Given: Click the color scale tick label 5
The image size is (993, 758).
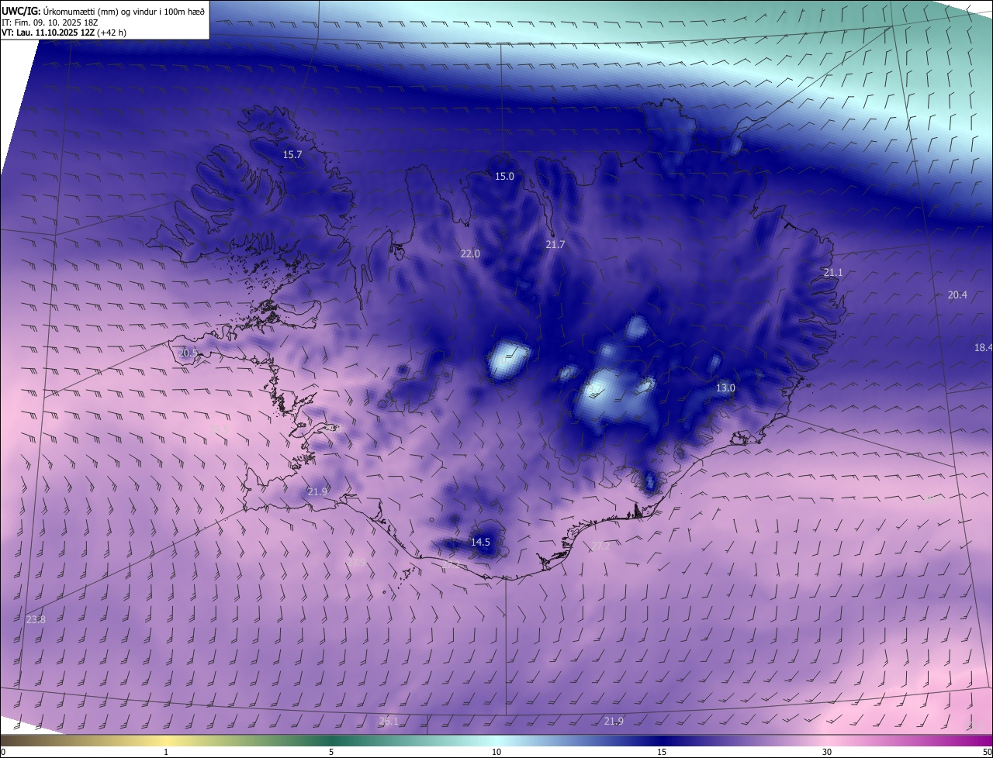Looking at the screenshot, I should pyautogui.click(x=331, y=752).
